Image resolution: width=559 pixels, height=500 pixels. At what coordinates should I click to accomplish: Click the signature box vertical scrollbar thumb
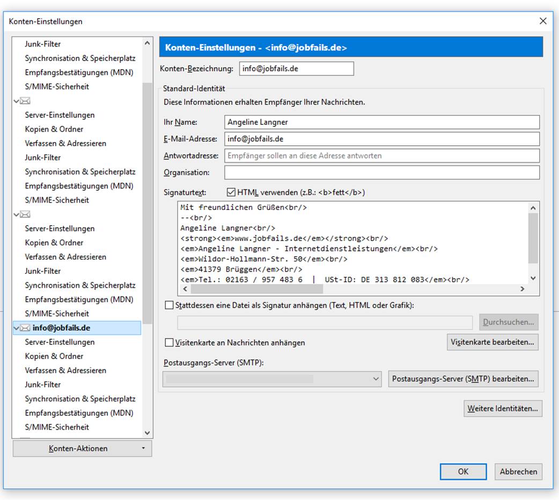pos(533,238)
